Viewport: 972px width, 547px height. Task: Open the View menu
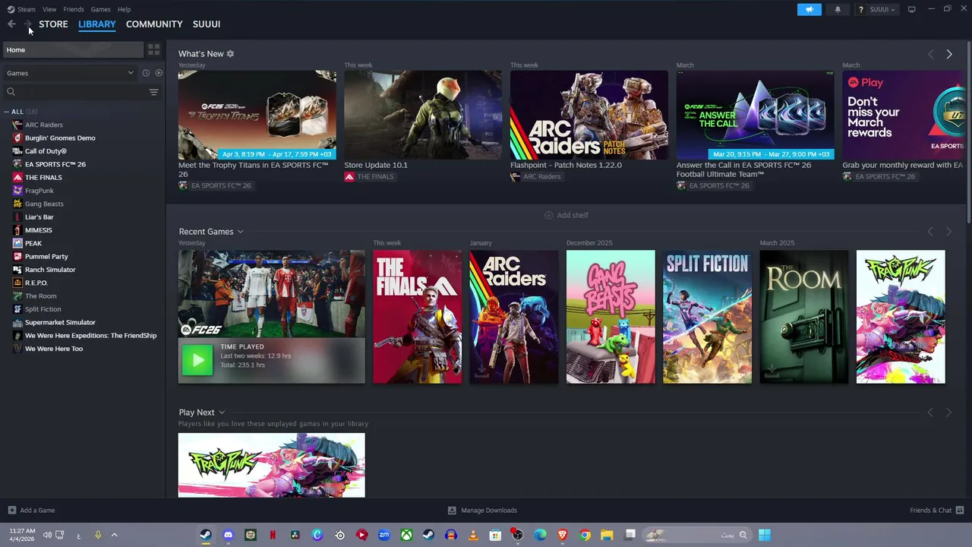click(x=49, y=9)
